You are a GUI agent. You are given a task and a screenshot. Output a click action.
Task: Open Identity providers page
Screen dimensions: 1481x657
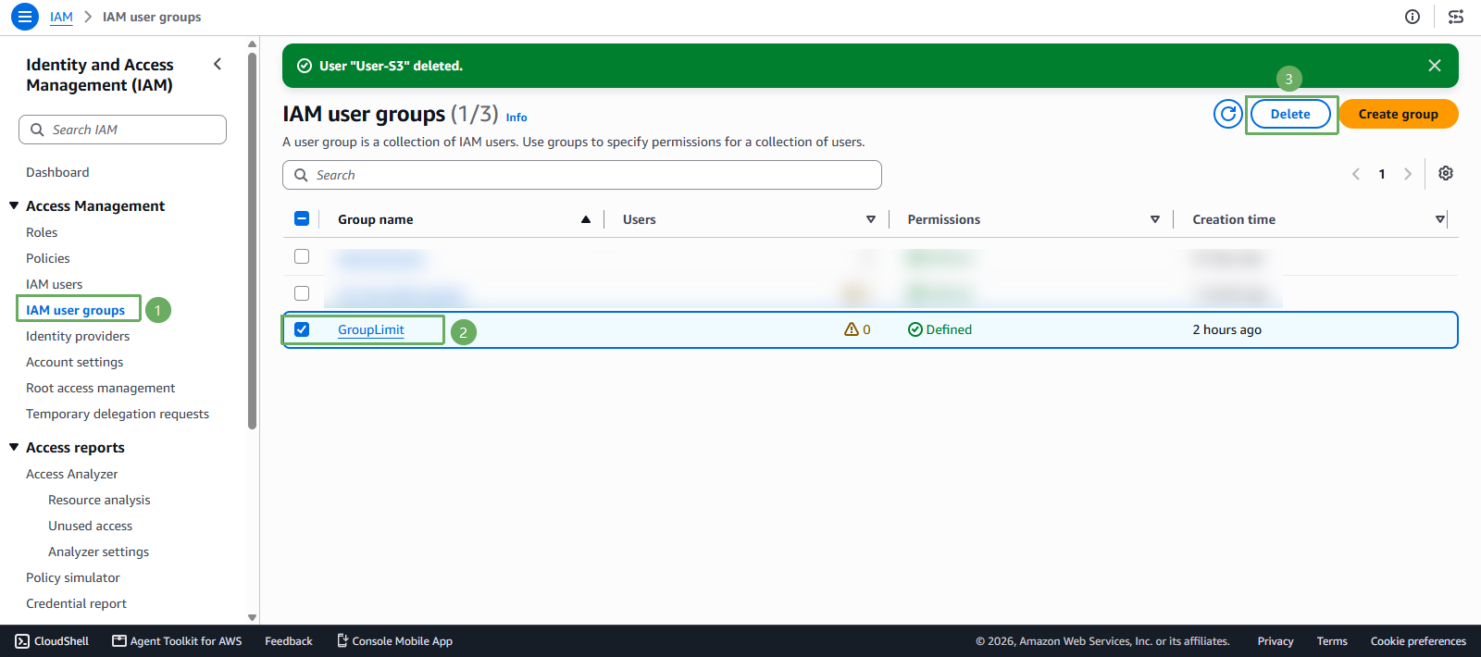78,336
